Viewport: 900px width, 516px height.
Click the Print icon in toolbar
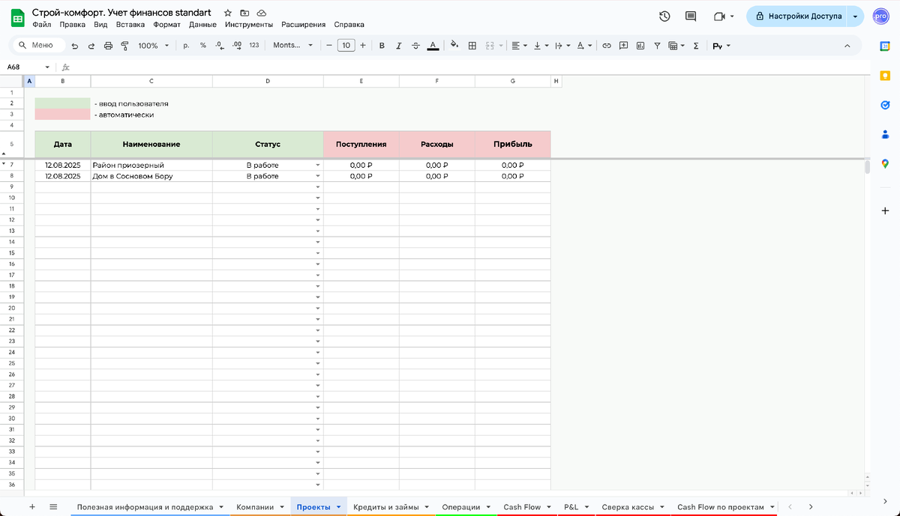[x=108, y=46]
